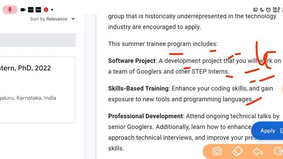
Task: Tap the cast screen status icon
Action: click(255, 10)
